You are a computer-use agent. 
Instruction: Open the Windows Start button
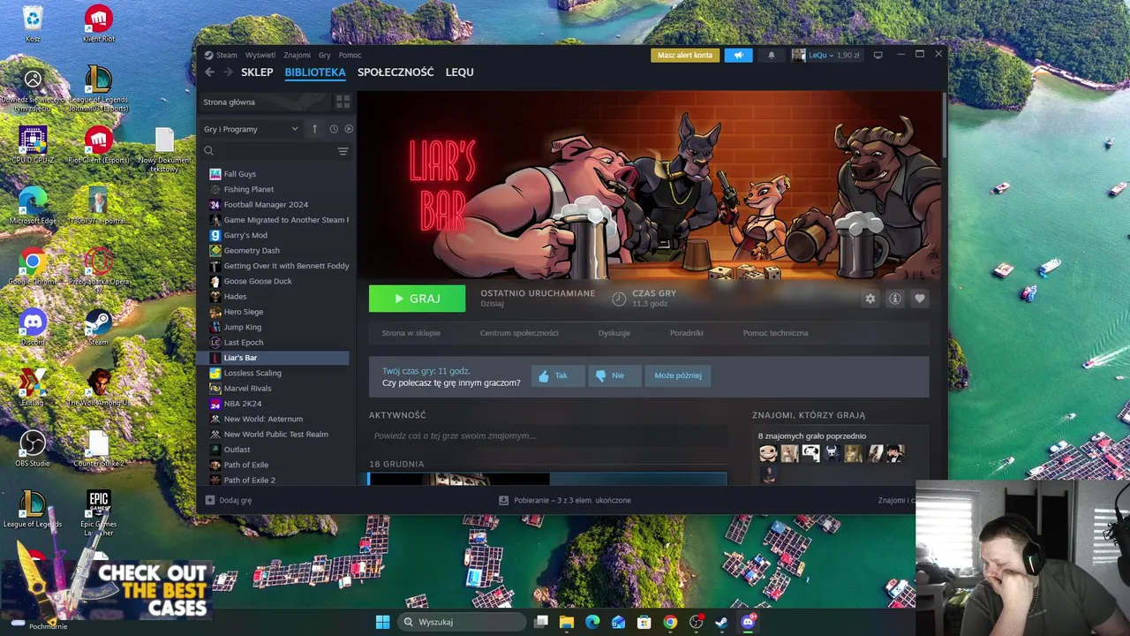tap(382, 622)
